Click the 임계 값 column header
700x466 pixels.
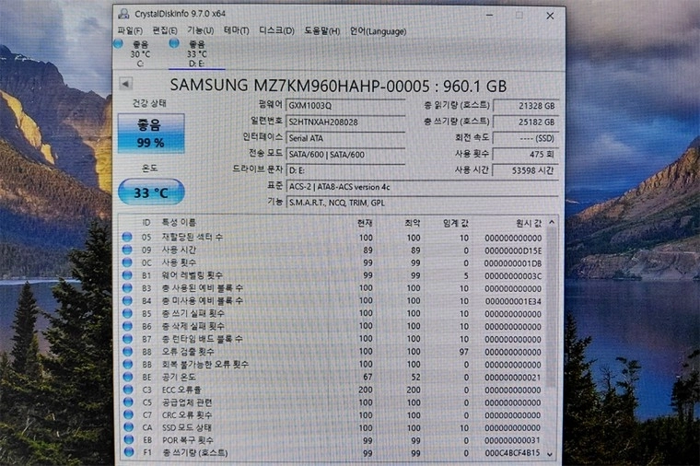point(456,223)
